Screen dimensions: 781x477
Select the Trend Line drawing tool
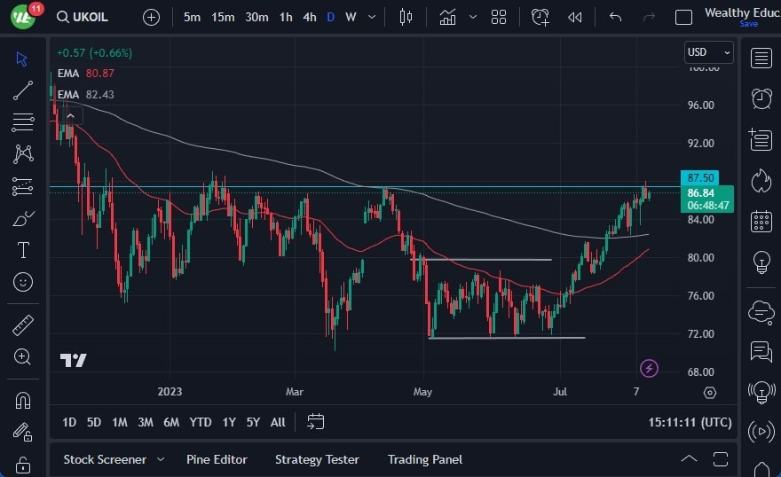pyautogui.click(x=23, y=90)
